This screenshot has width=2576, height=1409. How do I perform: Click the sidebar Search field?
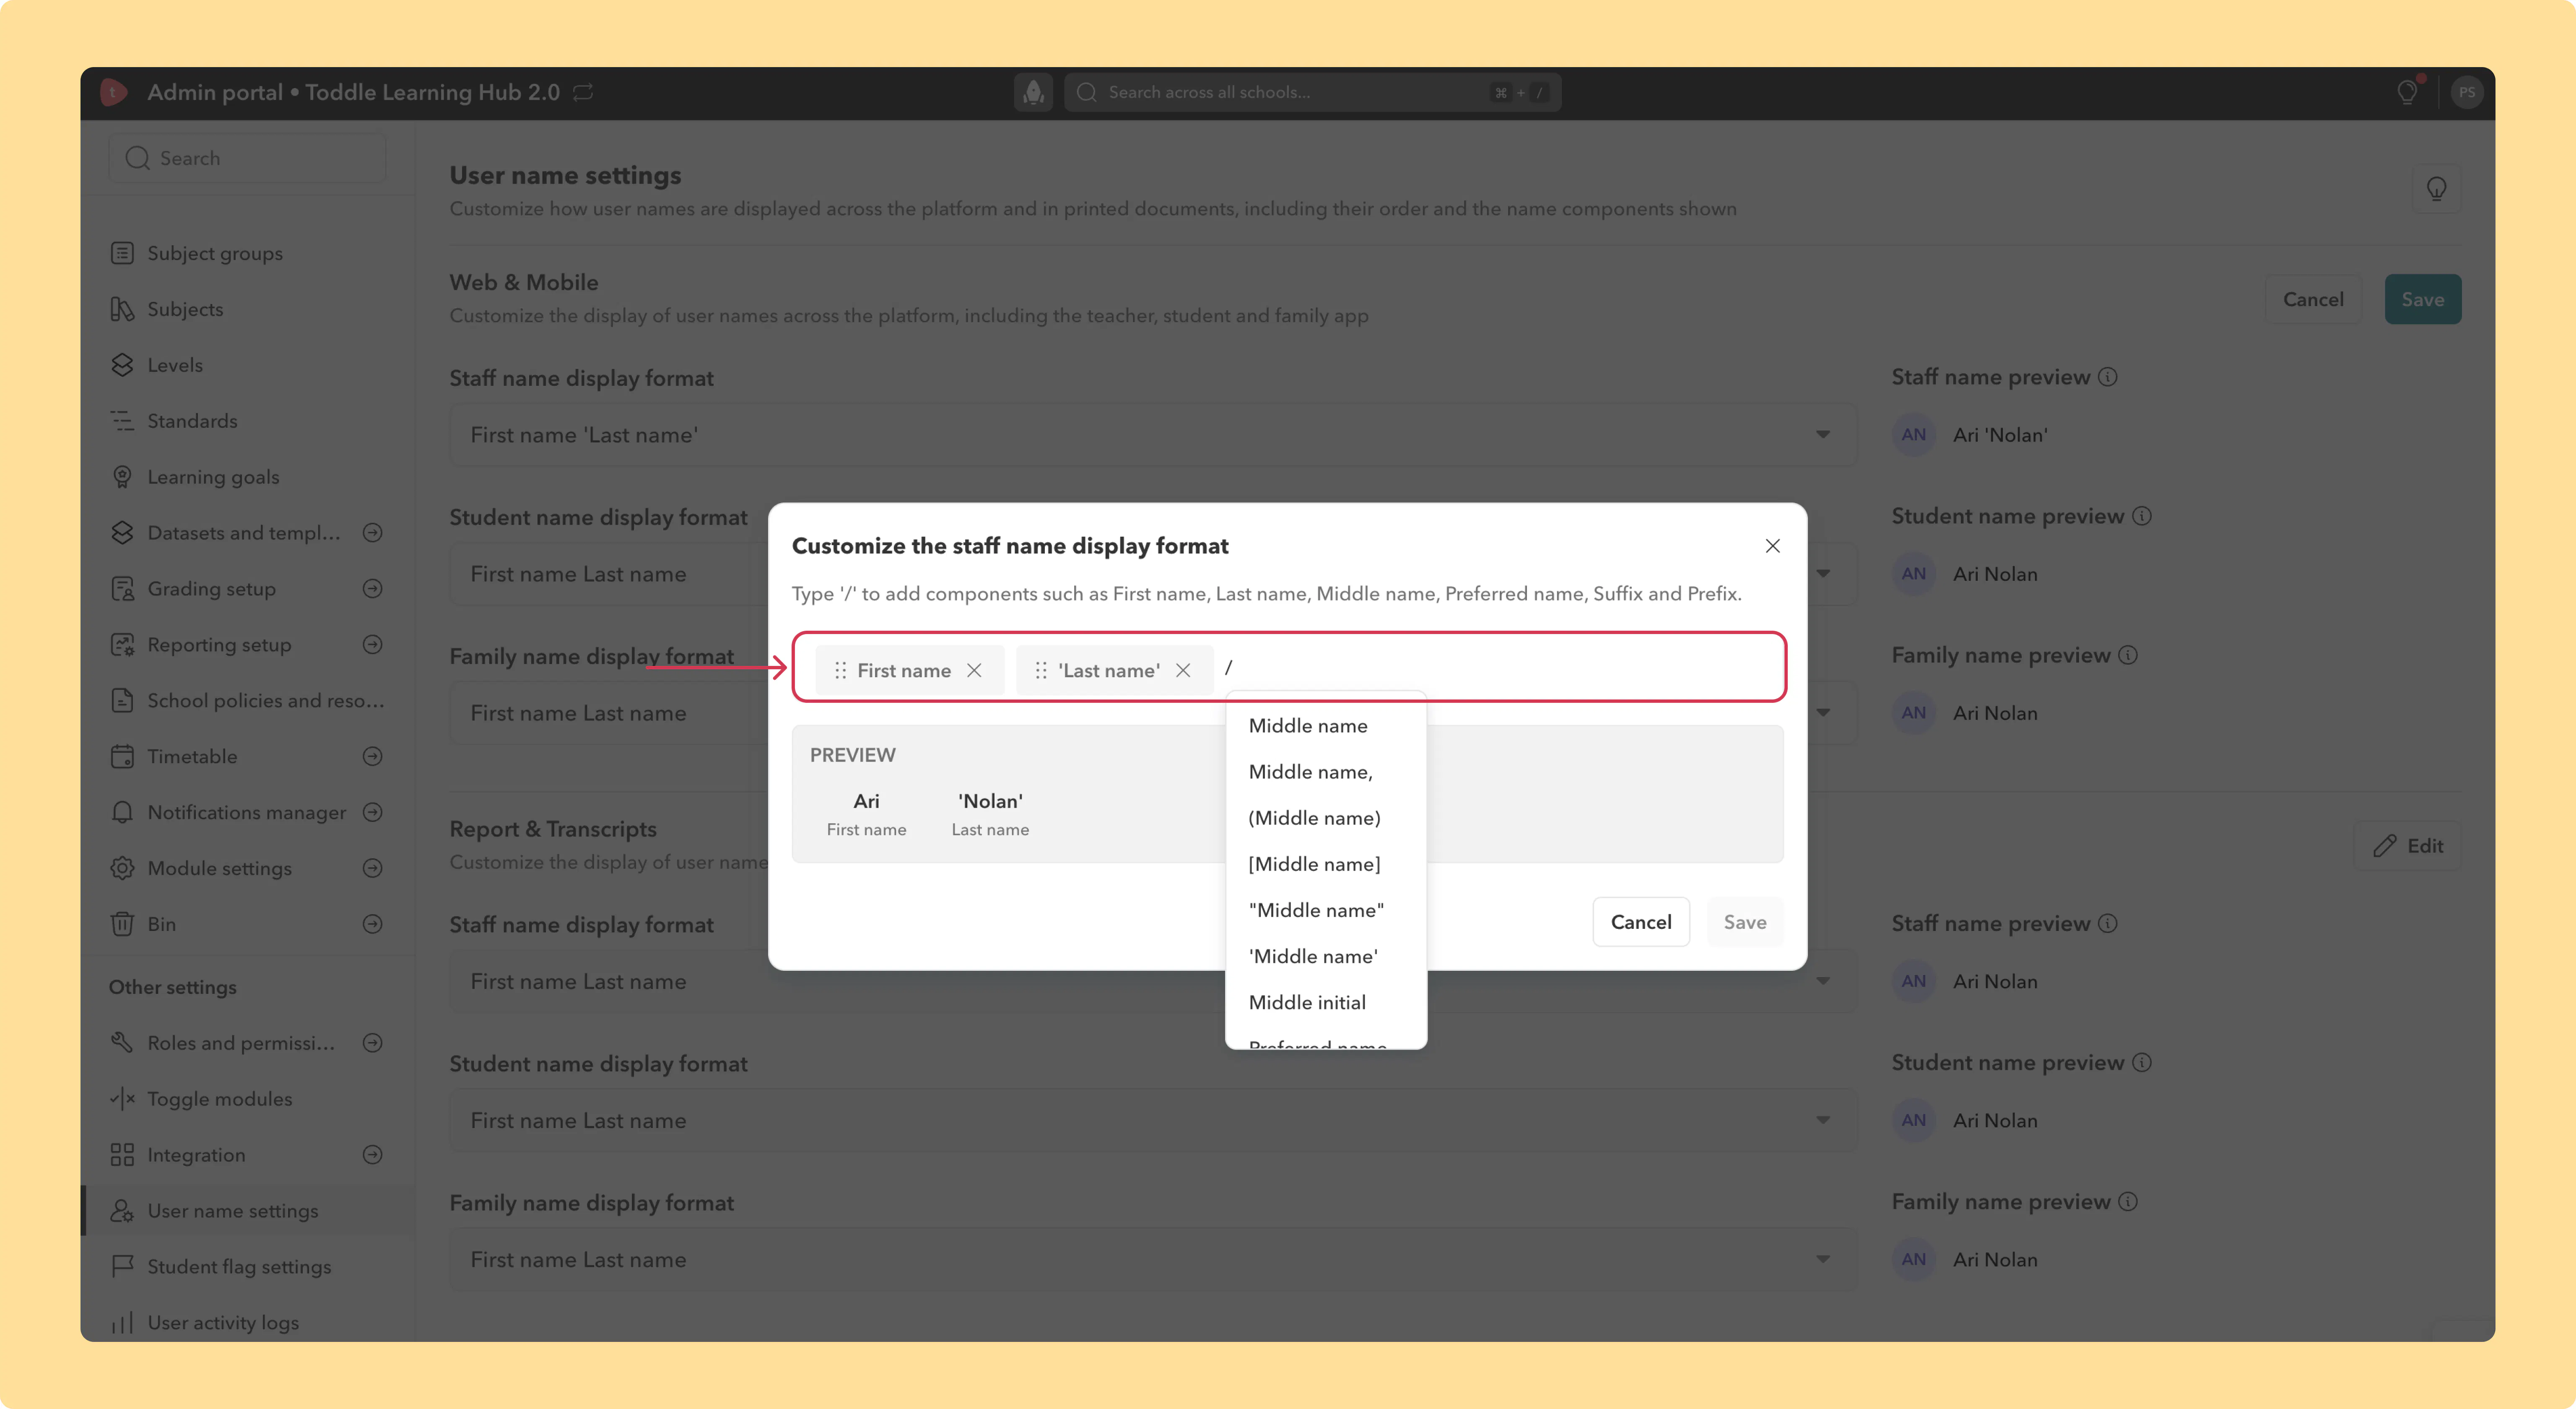pyautogui.click(x=247, y=158)
